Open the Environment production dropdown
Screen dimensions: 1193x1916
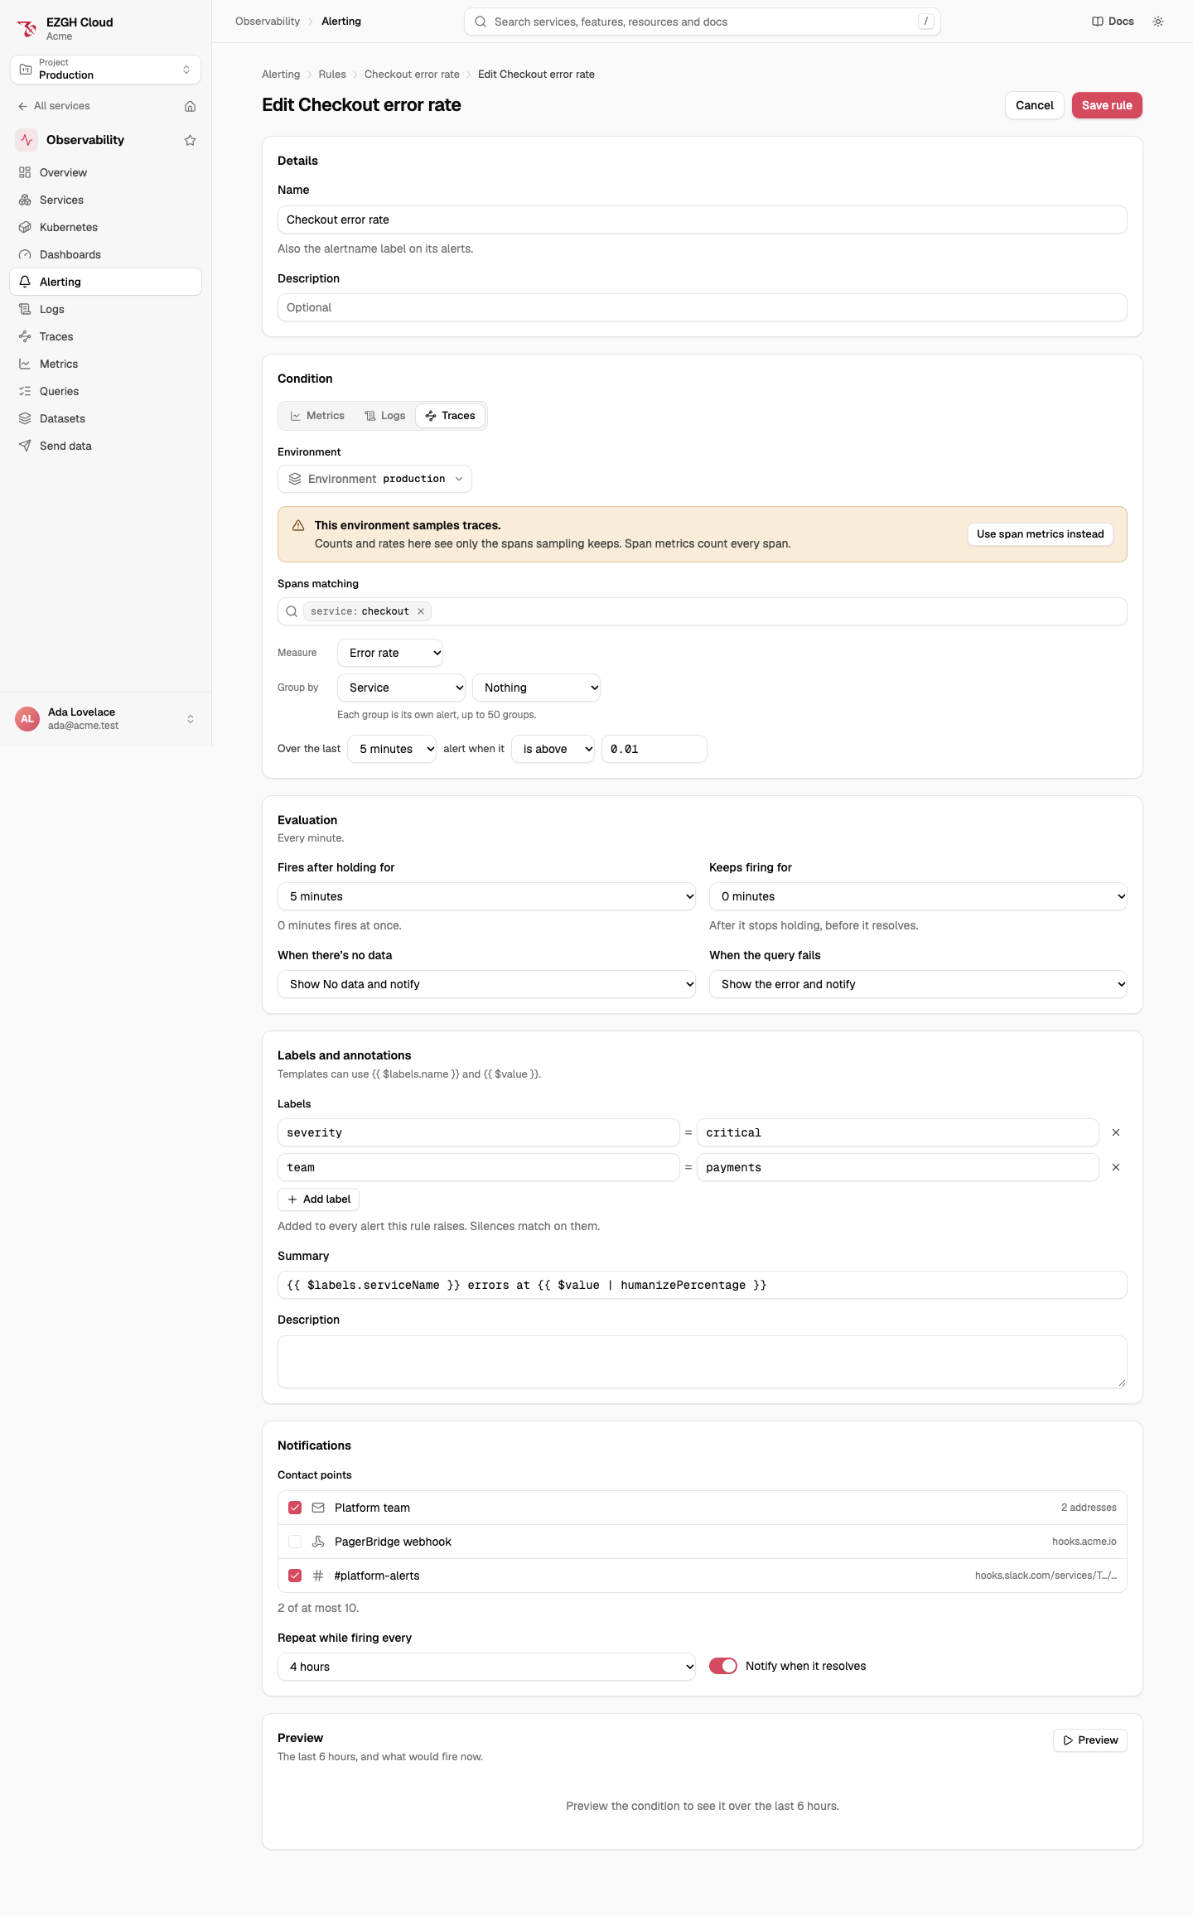click(x=374, y=479)
